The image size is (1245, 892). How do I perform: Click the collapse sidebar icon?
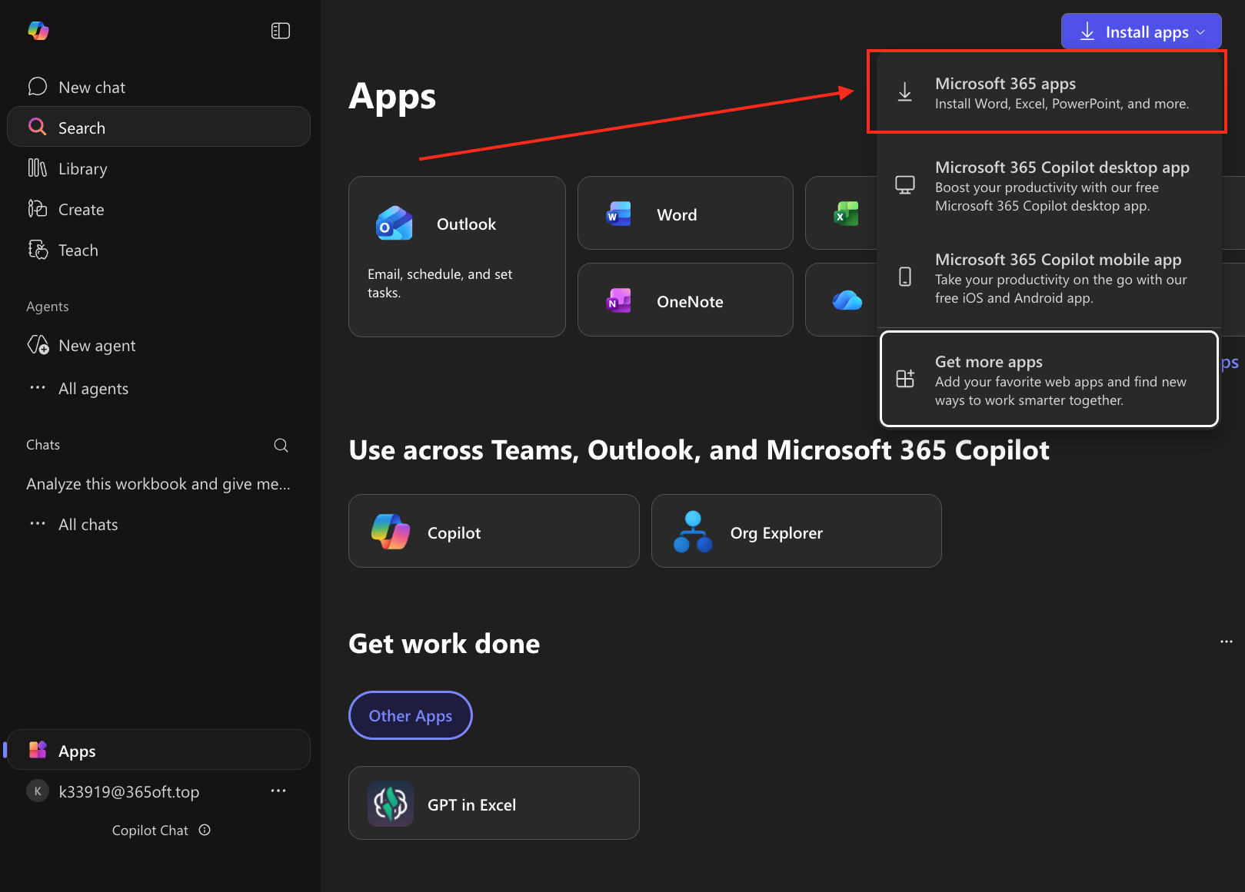(x=281, y=30)
